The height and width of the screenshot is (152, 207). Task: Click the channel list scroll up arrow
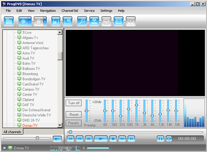point(60,32)
